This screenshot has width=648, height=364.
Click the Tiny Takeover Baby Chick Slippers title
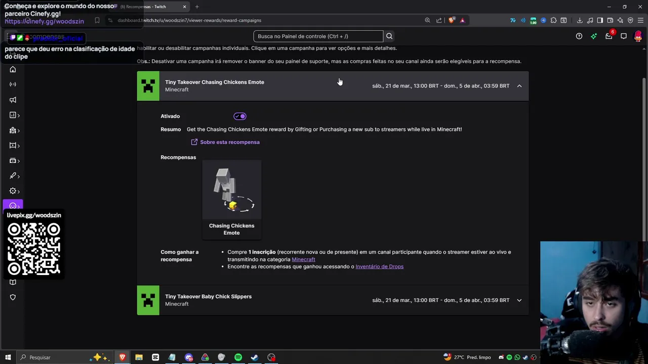pyautogui.click(x=208, y=296)
